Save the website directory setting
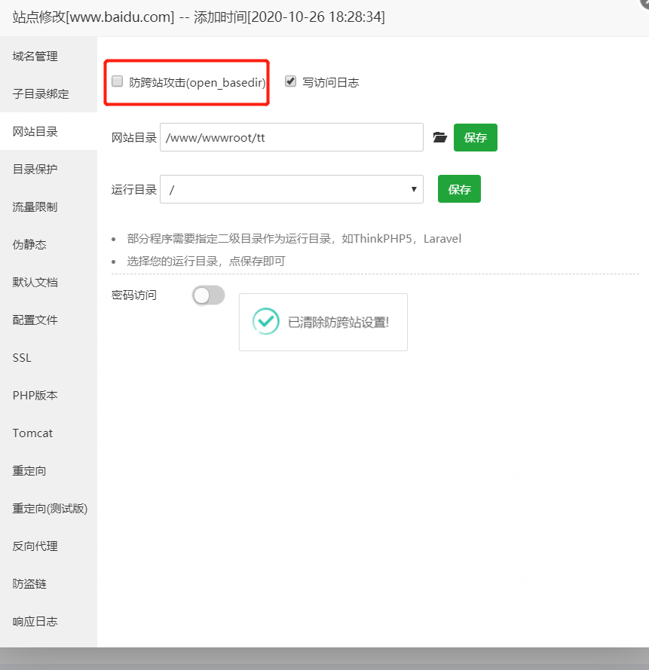 pyautogui.click(x=475, y=137)
